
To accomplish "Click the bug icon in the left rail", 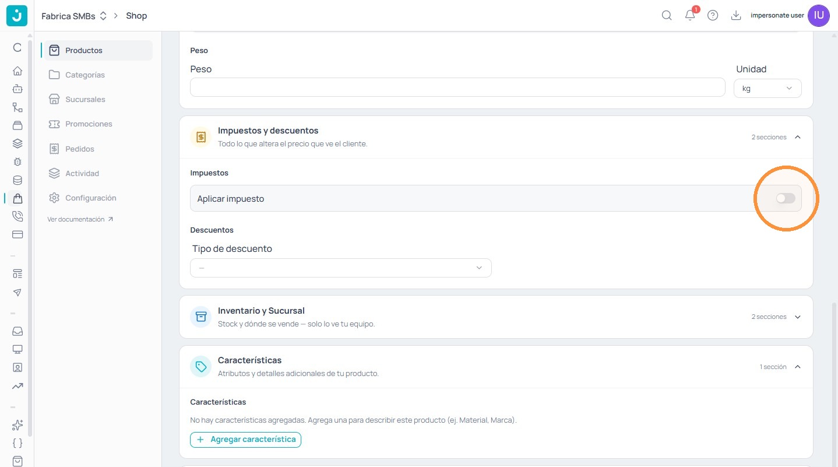I will click(17, 161).
